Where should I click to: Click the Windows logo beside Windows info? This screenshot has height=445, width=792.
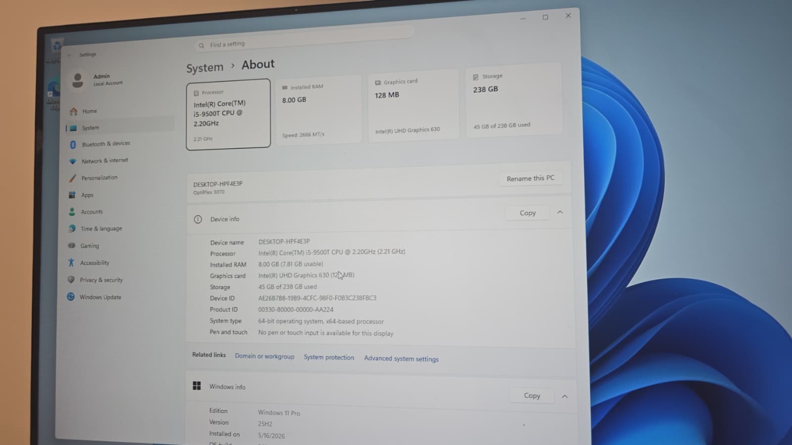click(197, 386)
